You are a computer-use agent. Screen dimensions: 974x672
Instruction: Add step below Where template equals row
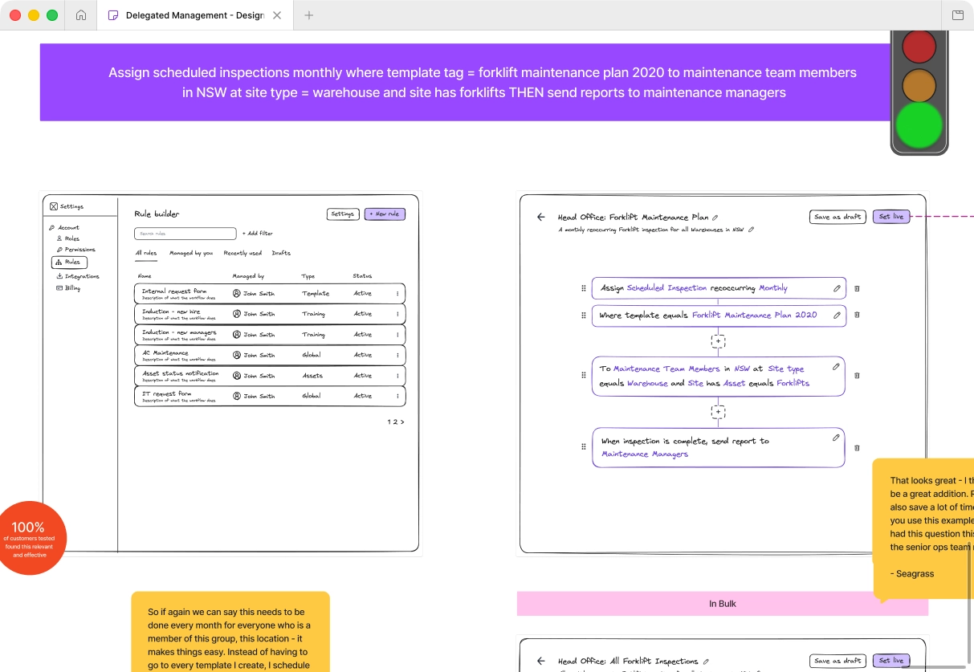(718, 341)
